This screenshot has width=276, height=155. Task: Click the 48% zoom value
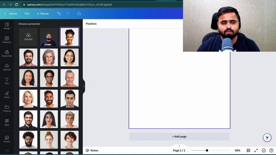pos(238,150)
